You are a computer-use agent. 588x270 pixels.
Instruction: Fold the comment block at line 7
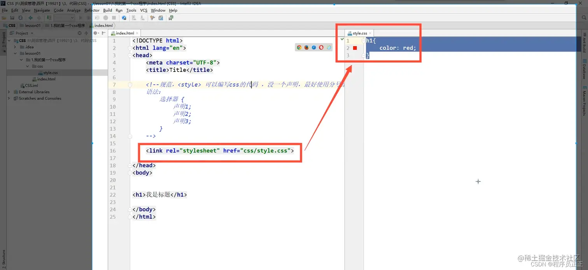tap(130, 84)
